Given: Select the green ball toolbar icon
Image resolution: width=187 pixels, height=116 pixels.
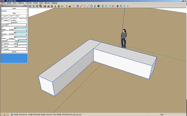Looking at the screenshot, I should click(103, 6).
